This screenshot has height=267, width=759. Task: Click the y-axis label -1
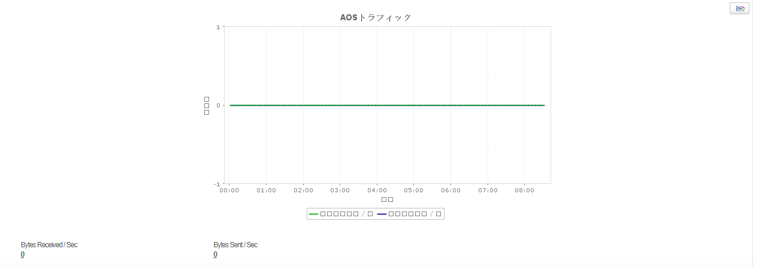pyautogui.click(x=217, y=184)
